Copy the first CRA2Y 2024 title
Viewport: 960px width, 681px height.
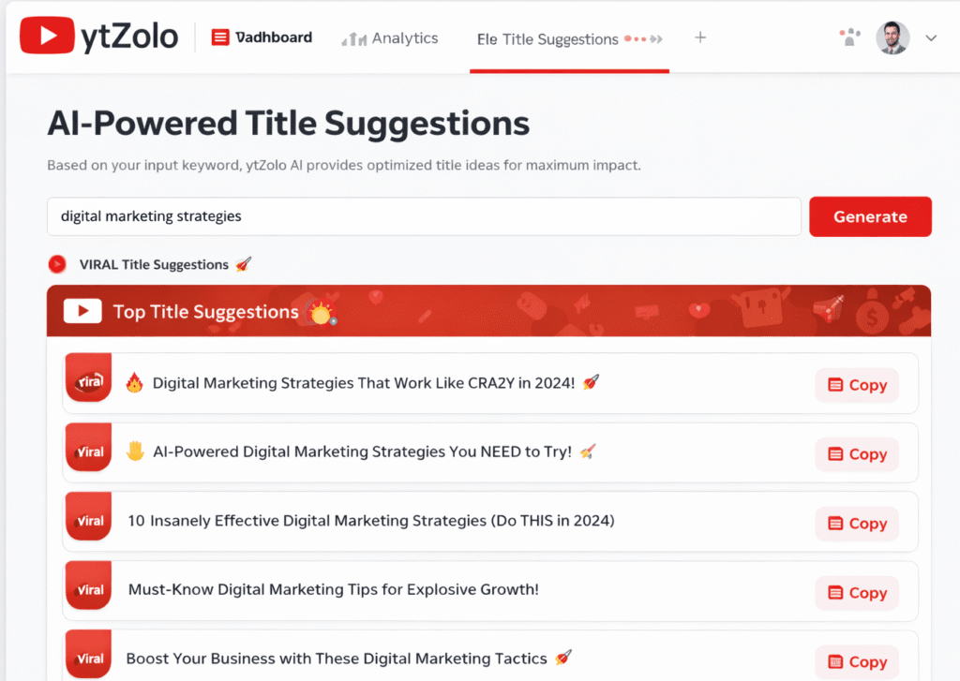tap(856, 385)
